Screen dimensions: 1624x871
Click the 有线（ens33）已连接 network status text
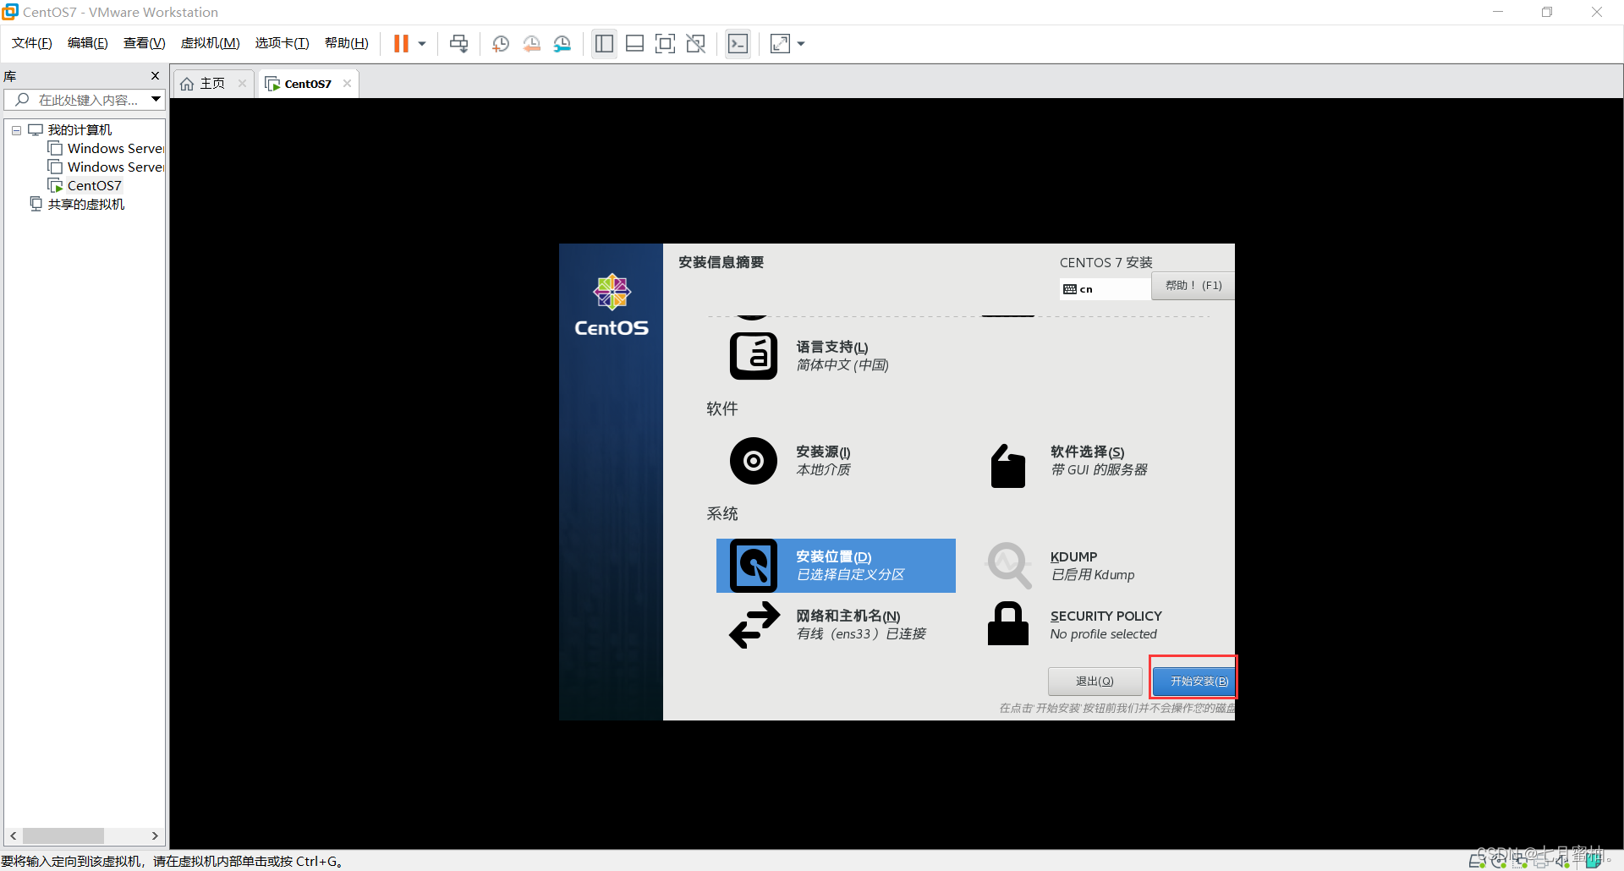tap(861, 634)
